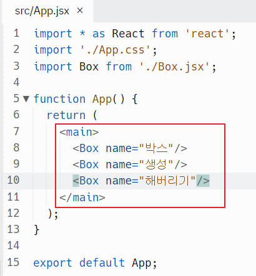
Task: Click the opening <main> tag
Action: [x=79, y=132]
